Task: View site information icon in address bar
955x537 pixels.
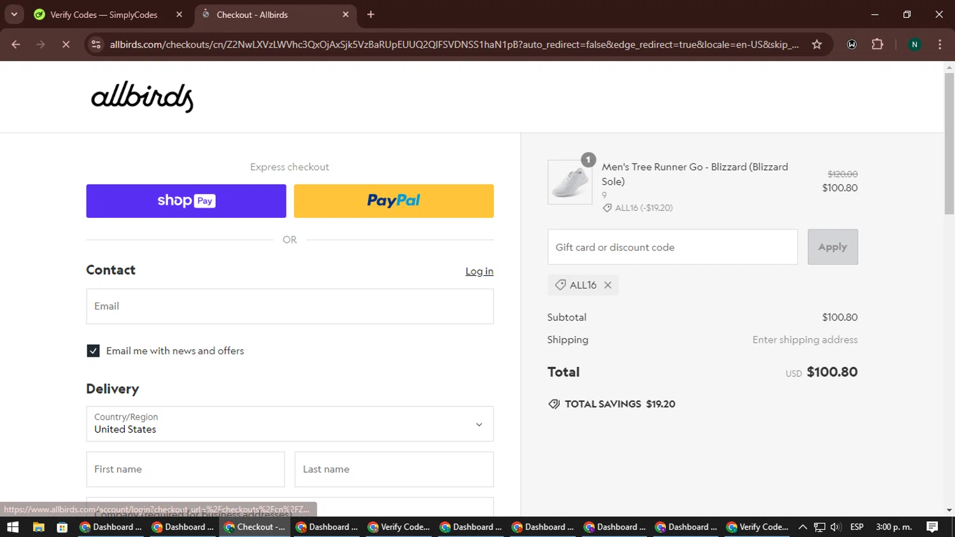Action: point(96,45)
